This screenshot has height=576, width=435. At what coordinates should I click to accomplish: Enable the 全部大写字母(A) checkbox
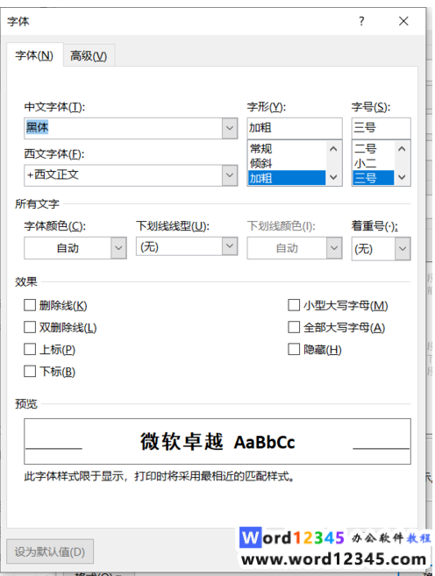point(294,327)
